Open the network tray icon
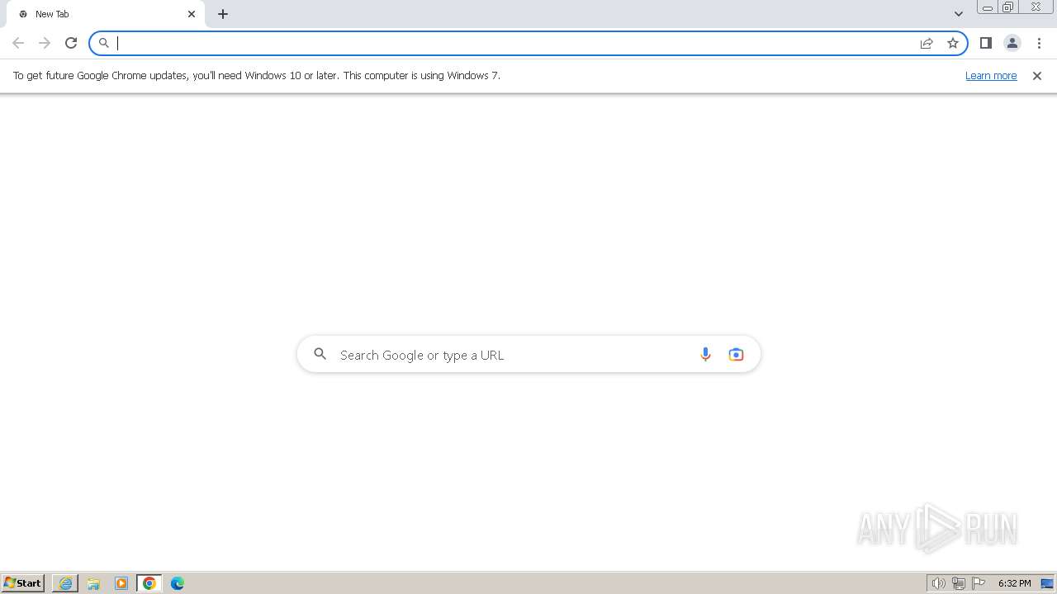Viewport: 1057px width, 594px height. click(959, 583)
